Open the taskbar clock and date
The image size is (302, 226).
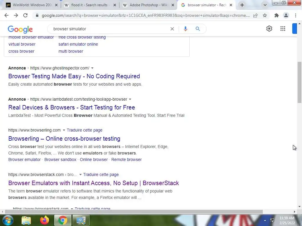287,220
